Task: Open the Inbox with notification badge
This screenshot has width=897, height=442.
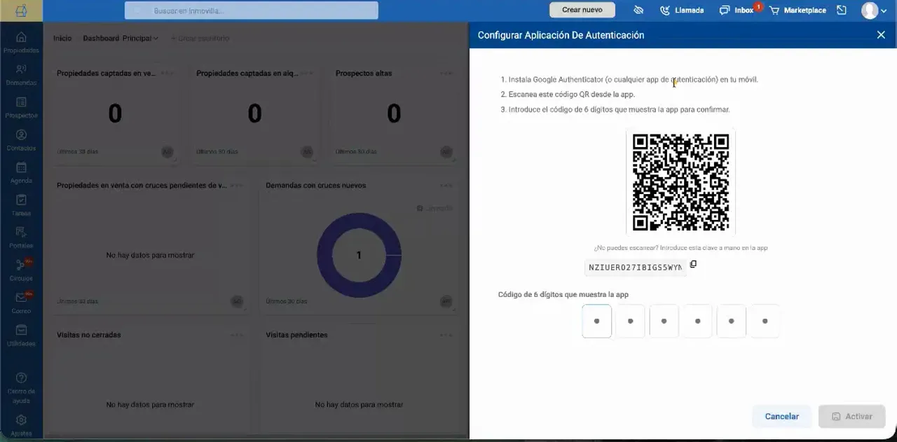Action: click(x=738, y=11)
